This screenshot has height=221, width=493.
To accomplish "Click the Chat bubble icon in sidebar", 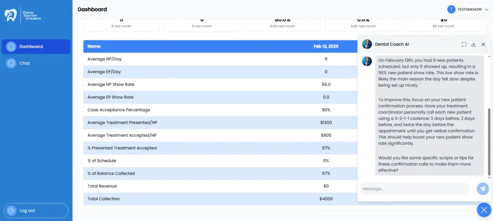I will tap(12, 63).
